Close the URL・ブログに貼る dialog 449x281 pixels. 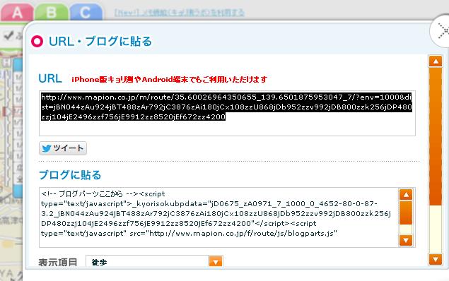(441, 30)
